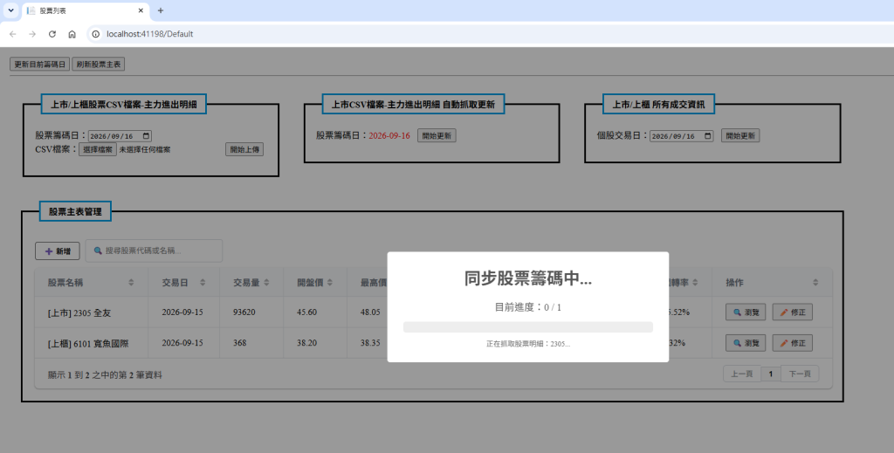Click the sync progress bar in dialog
Viewport: 894px width, 453px height.
click(528, 327)
